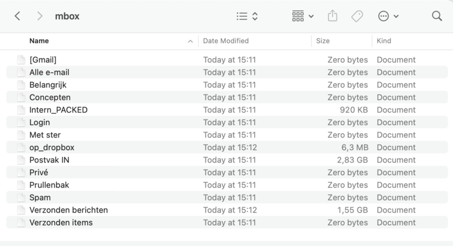Click the Share toolbar icon

[332, 16]
